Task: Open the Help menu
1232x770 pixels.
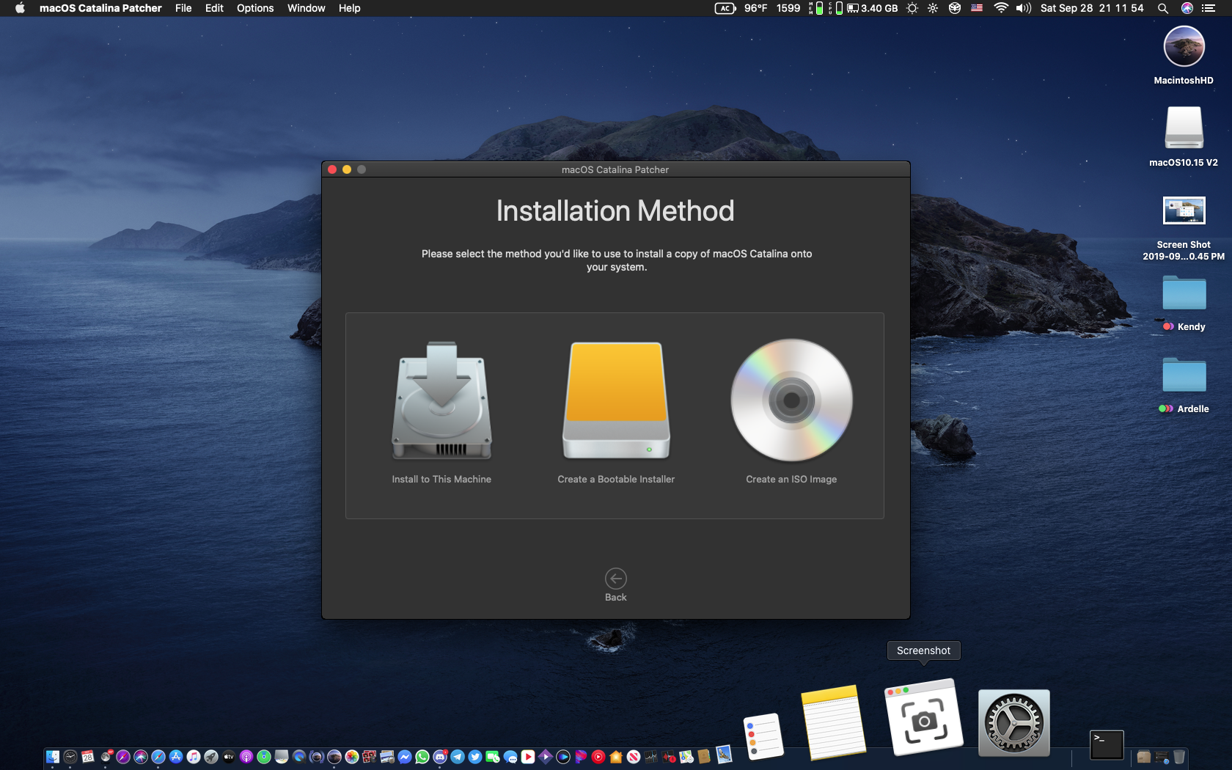Action: coord(349,8)
